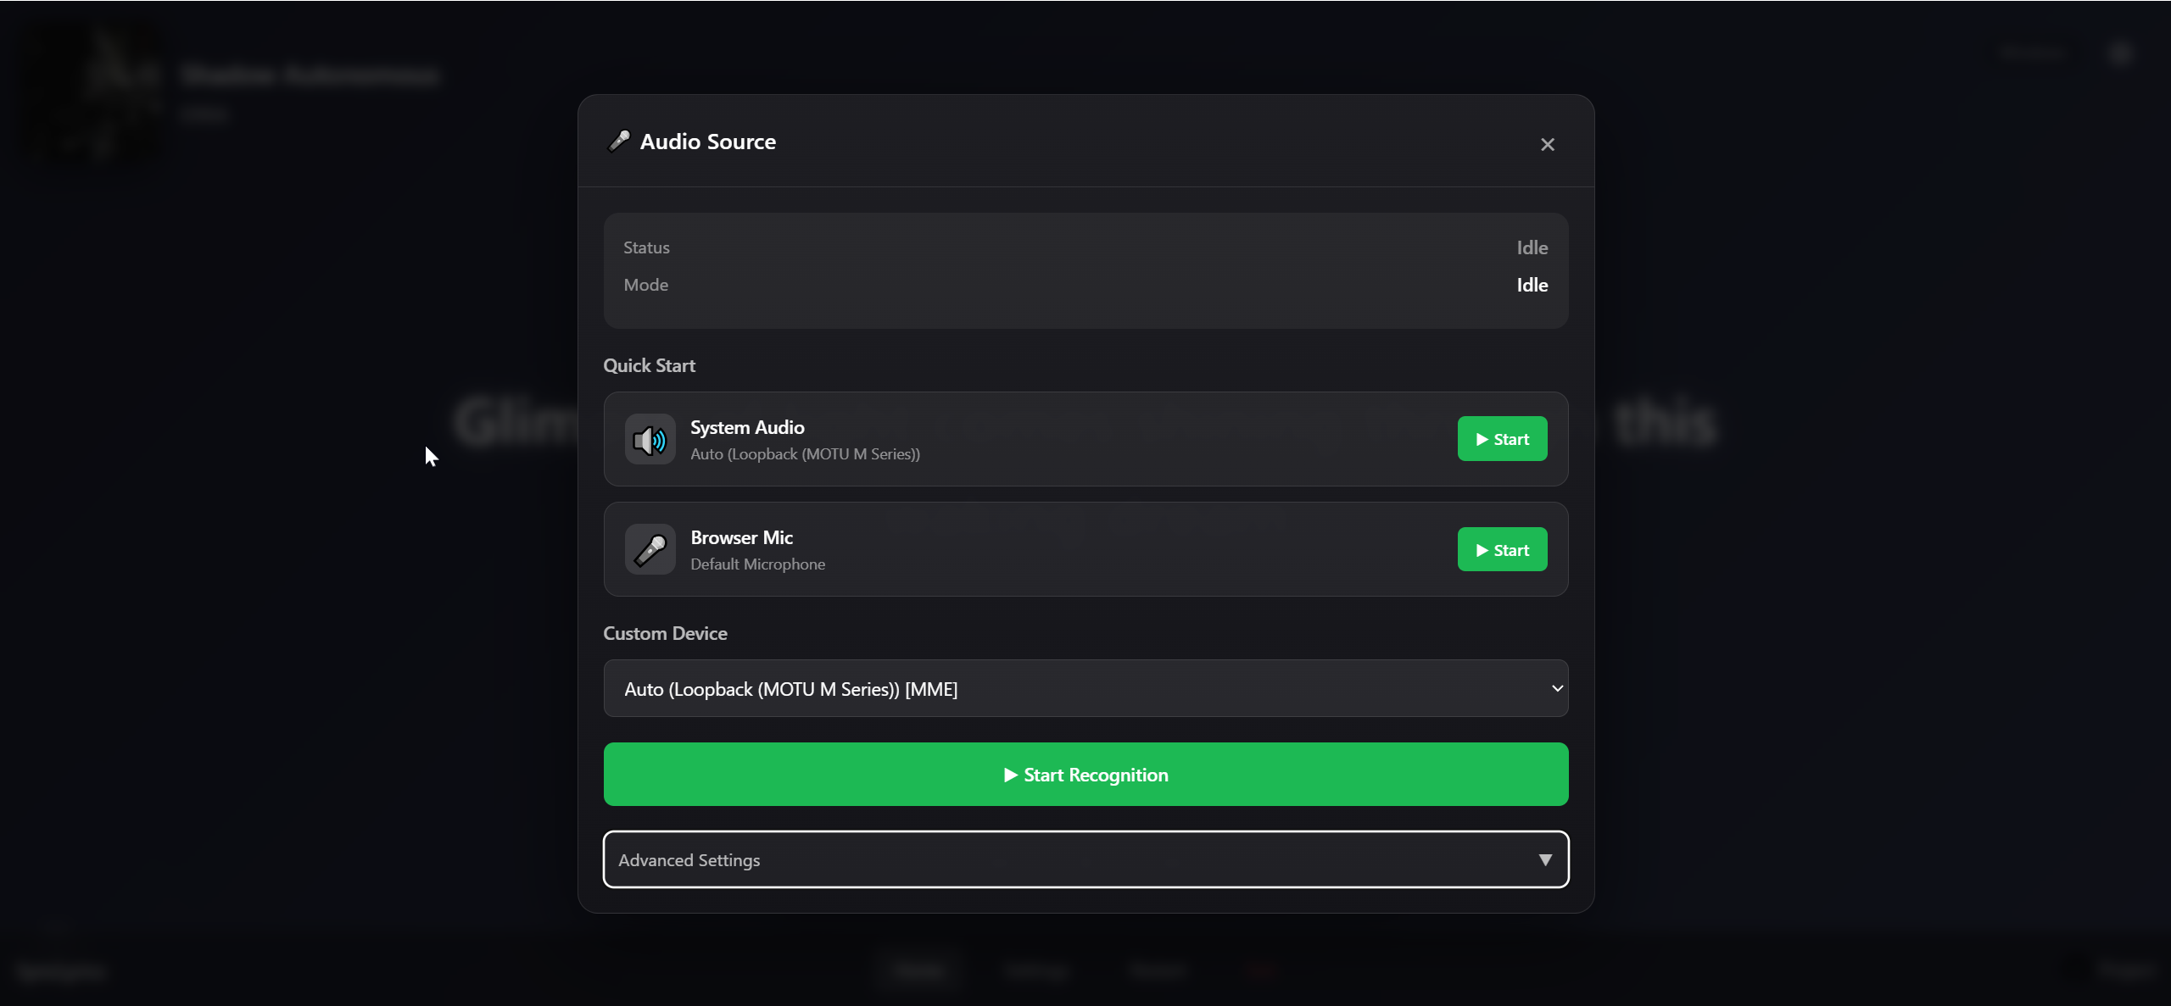Expand the Advanced Settings section
2171x1006 pixels.
pos(1085,859)
